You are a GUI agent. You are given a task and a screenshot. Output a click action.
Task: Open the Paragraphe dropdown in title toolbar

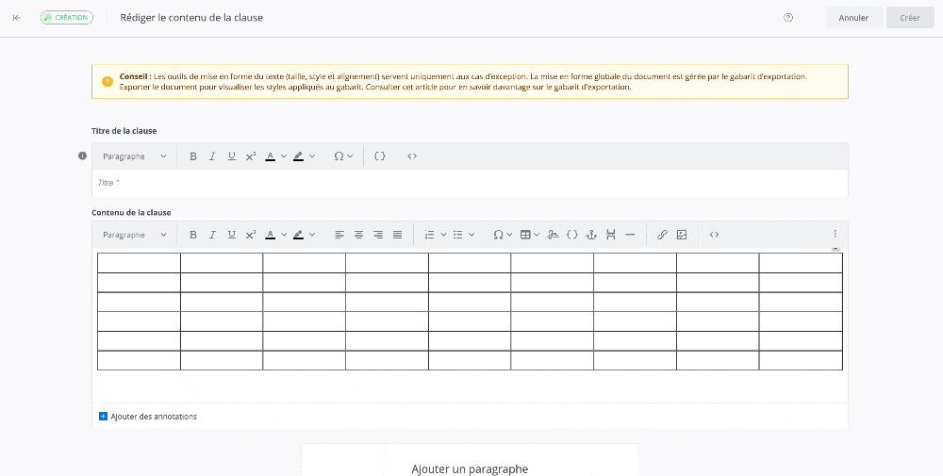(135, 156)
